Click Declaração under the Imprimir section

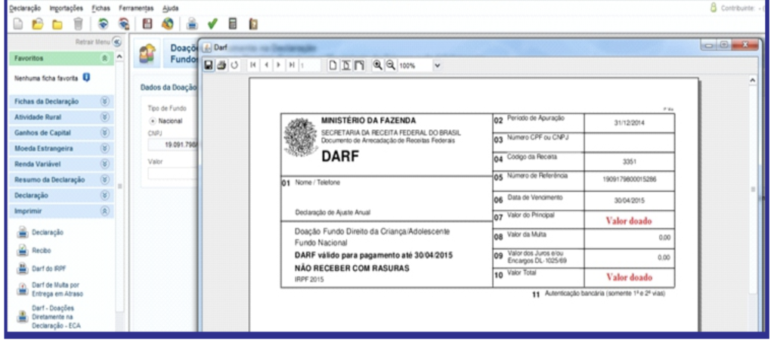point(48,233)
